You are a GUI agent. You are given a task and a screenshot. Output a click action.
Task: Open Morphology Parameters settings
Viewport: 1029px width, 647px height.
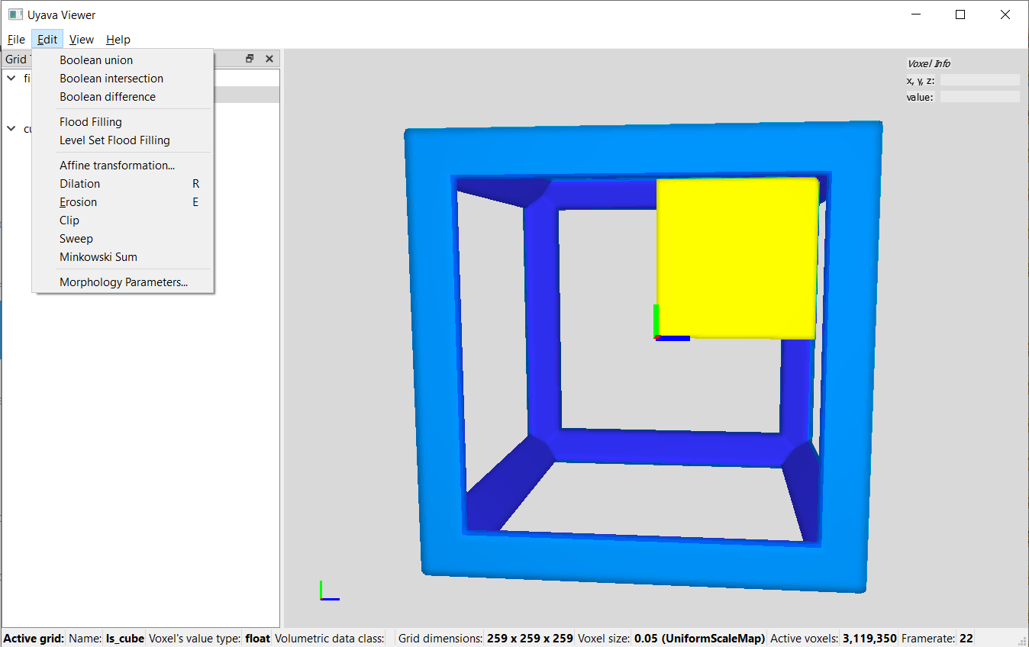[124, 282]
